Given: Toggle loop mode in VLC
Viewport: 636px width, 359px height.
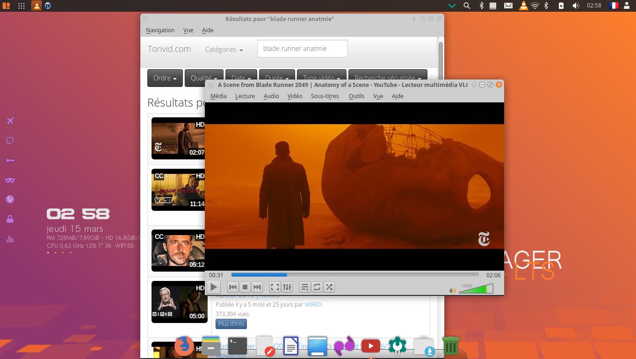Looking at the screenshot, I should (317, 287).
